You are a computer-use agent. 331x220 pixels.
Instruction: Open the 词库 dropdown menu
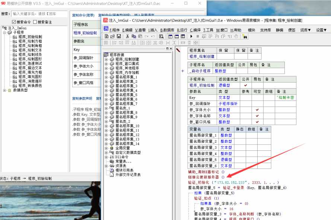coord(305,30)
